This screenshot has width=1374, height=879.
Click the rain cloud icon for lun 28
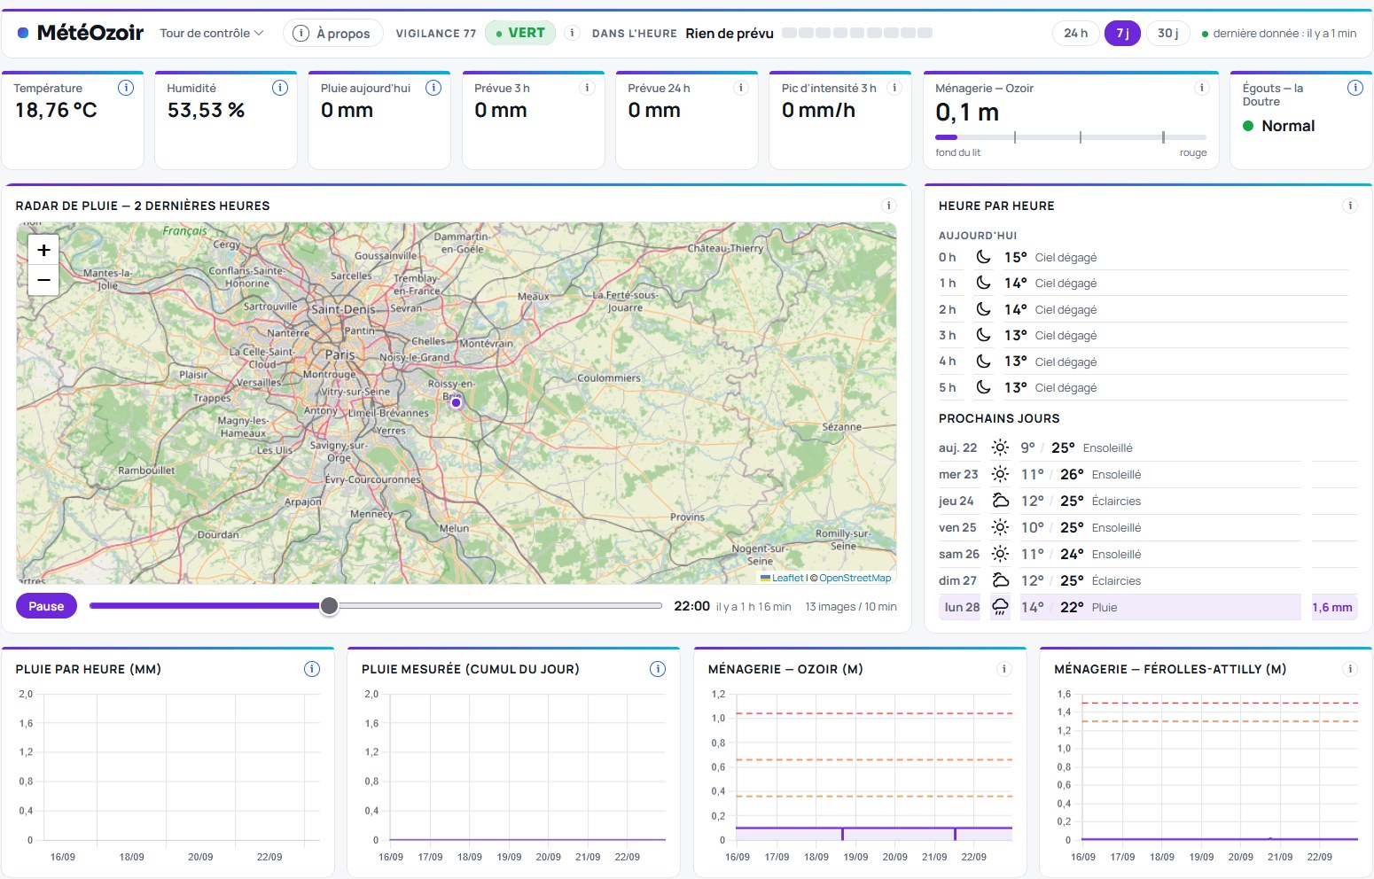point(1000,607)
